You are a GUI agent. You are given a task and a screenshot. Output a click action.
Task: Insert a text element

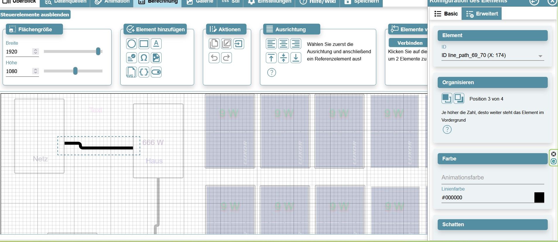[156, 44]
